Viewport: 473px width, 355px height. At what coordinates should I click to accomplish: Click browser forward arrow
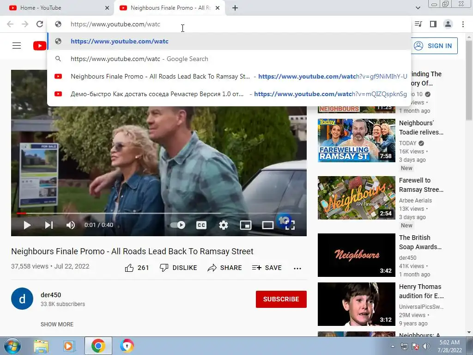25,24
